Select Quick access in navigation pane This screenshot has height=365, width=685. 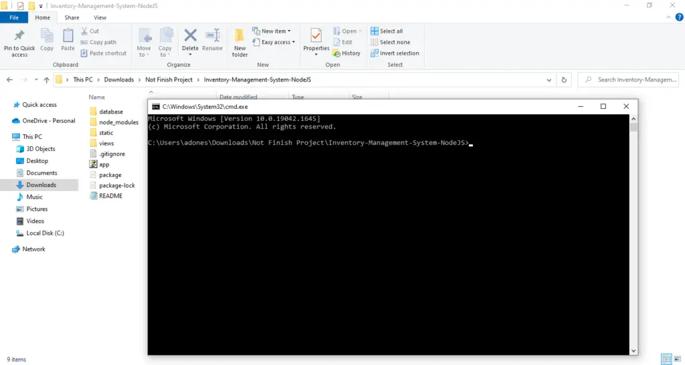point(35,105)
